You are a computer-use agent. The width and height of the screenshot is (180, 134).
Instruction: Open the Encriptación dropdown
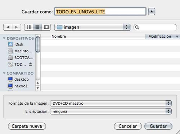111,111
